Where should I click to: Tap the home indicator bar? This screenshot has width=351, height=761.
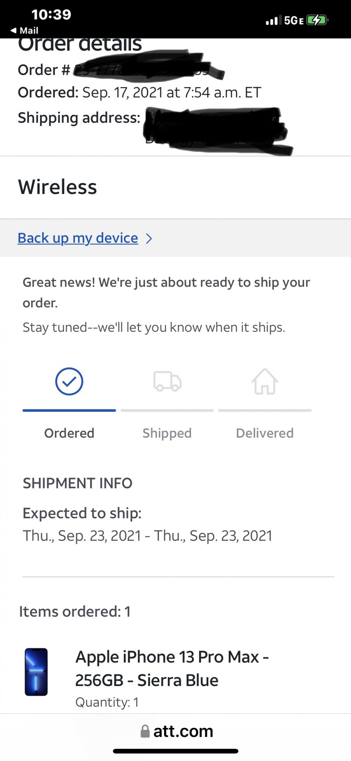click(175, 751)
